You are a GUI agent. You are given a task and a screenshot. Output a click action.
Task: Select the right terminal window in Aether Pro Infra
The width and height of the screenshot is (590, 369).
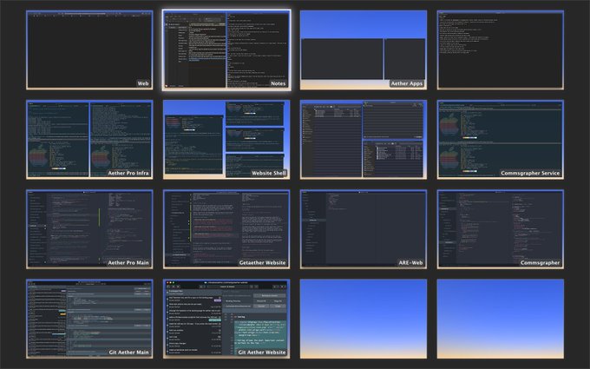pyautogui.click(x=121, y=140)
